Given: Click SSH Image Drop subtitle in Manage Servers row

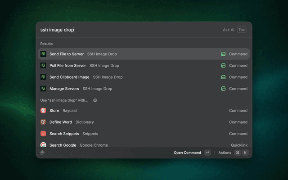Looking at the screenshot, I should click(x=97, y=89).
